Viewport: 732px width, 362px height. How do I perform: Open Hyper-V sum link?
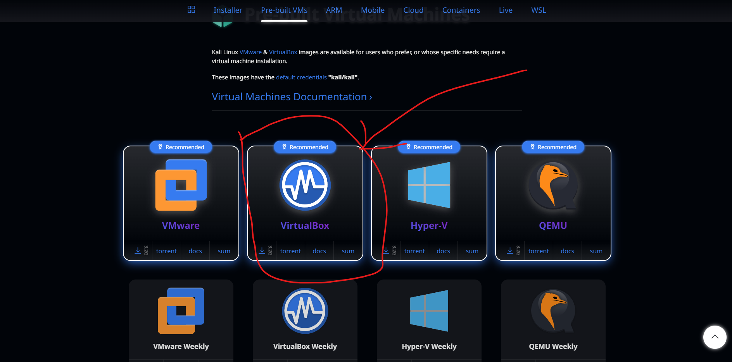point(472,251)
